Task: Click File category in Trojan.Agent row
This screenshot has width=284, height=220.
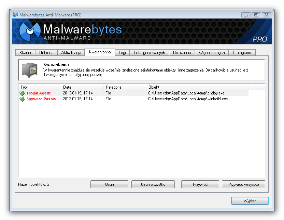Action: (x=108, y=93)
